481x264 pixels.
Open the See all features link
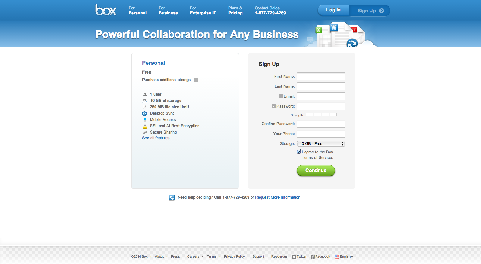(156, 138)
